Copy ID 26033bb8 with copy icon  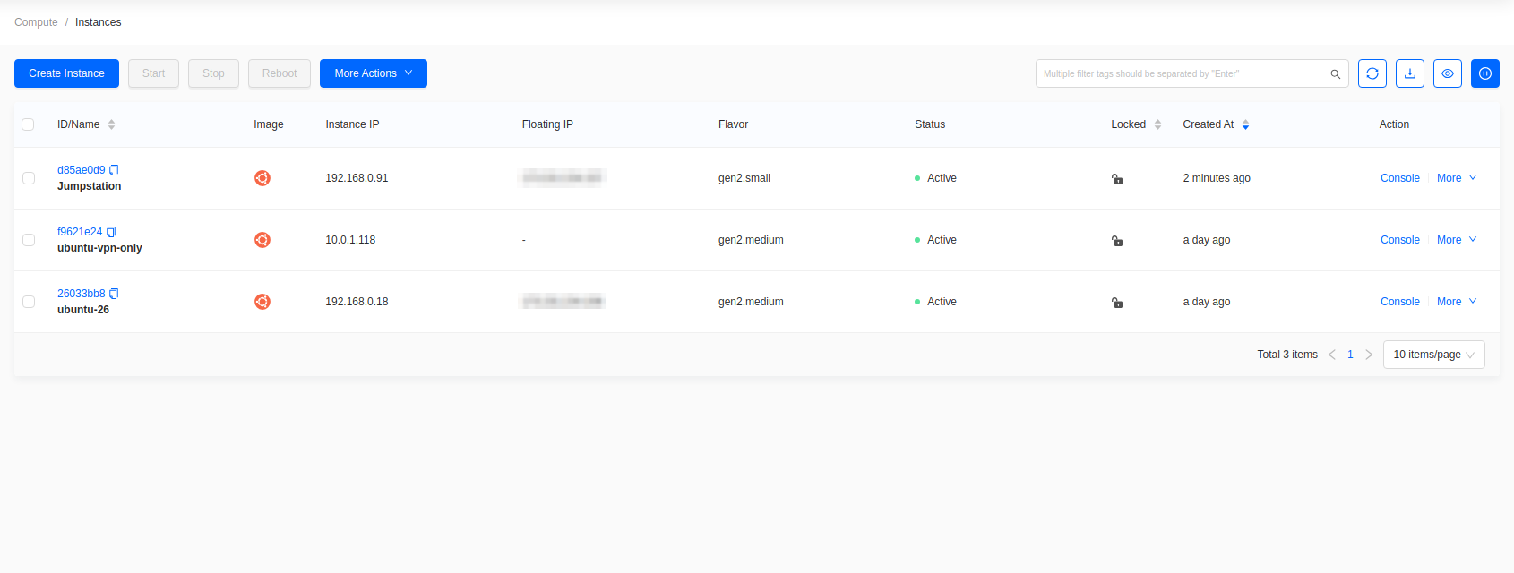114,294
